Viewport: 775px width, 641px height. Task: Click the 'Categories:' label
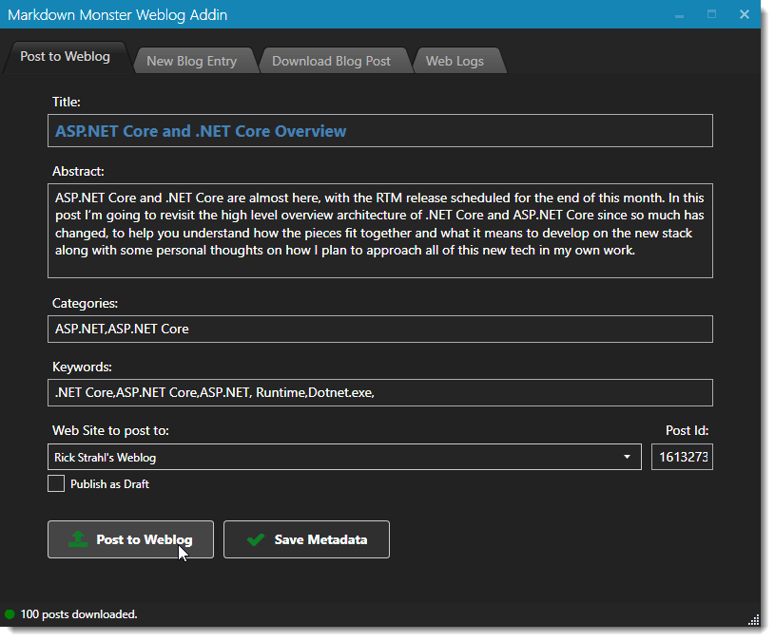point(85,303)
